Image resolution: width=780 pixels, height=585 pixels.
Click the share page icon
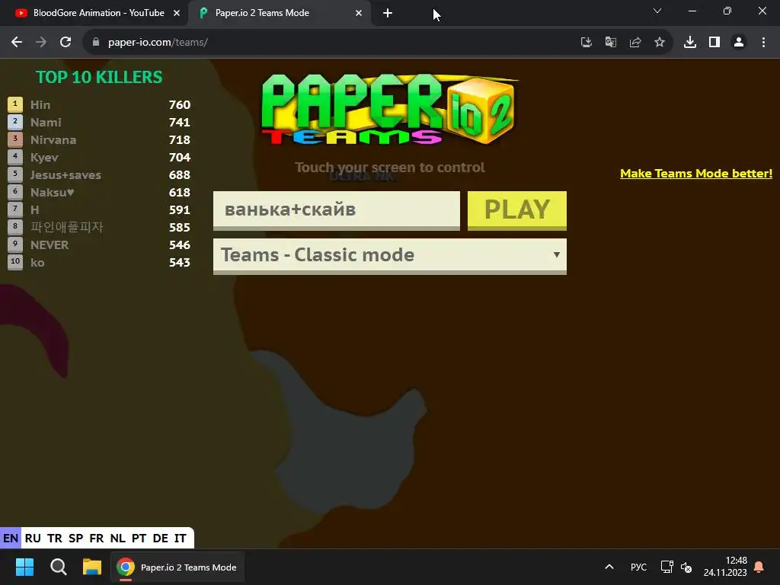[635, 43]
